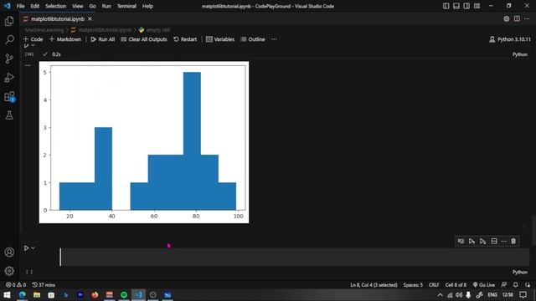The image size is (536, 301).
Task: Change the indentation setting Spaces: 5
Action: click(413, 284)
